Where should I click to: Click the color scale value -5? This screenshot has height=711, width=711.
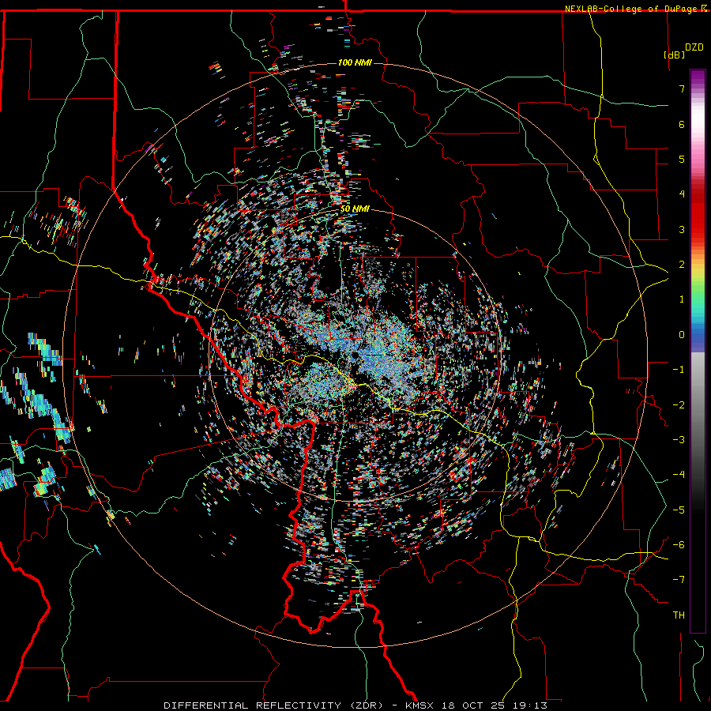679,510
